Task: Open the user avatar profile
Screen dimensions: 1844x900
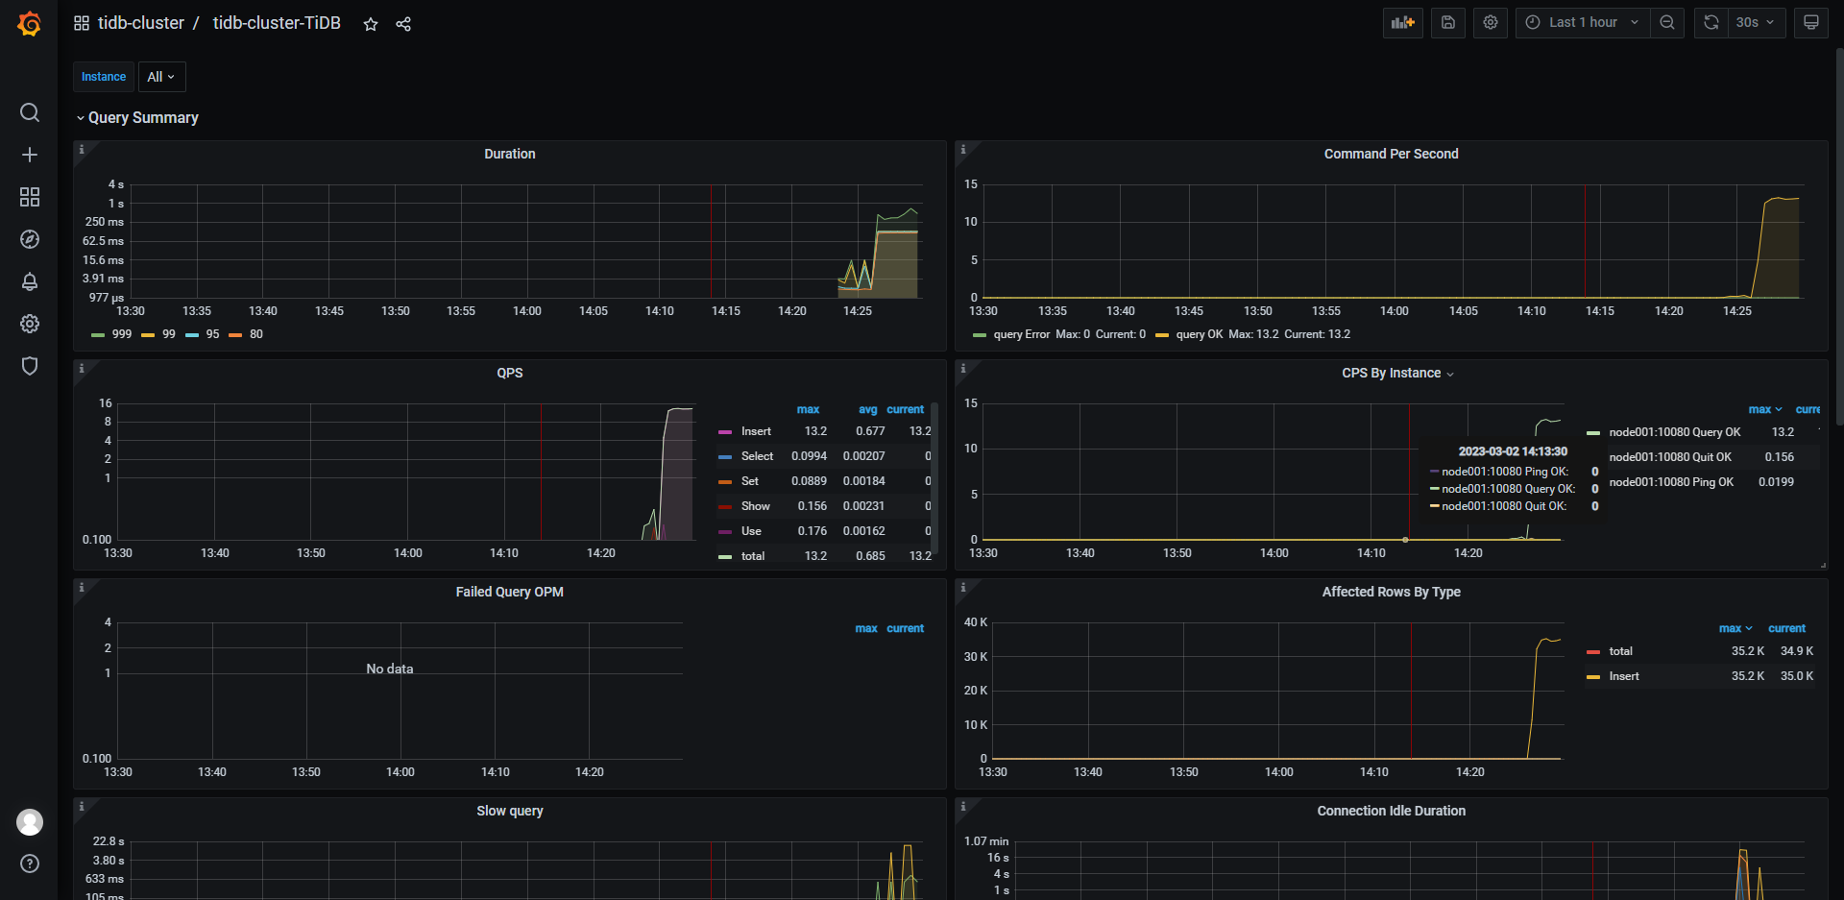Action: pos(30,822)
